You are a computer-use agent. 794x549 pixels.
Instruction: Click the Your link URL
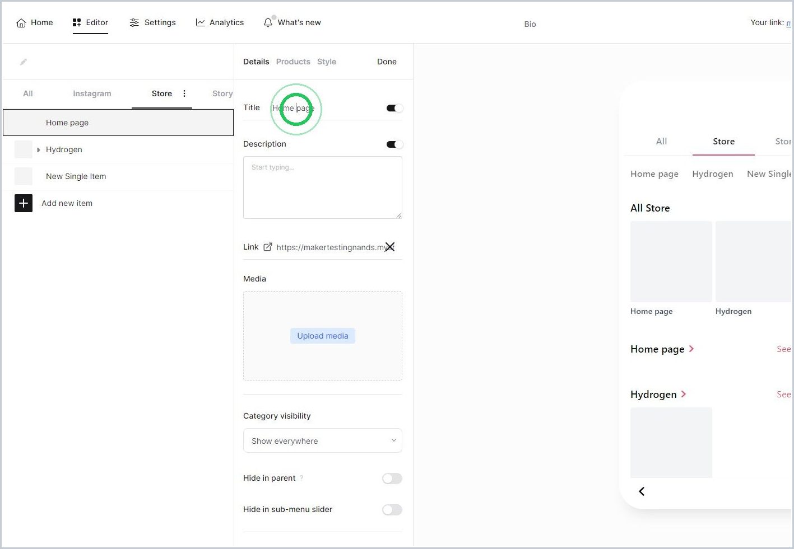pos(788,23)
